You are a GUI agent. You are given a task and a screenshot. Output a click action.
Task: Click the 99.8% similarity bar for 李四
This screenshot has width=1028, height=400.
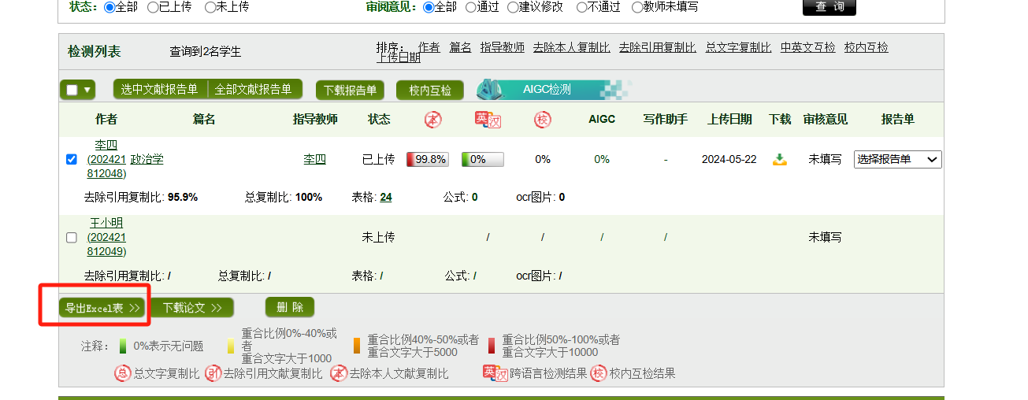pyautogui.click(x=427, y=160)
